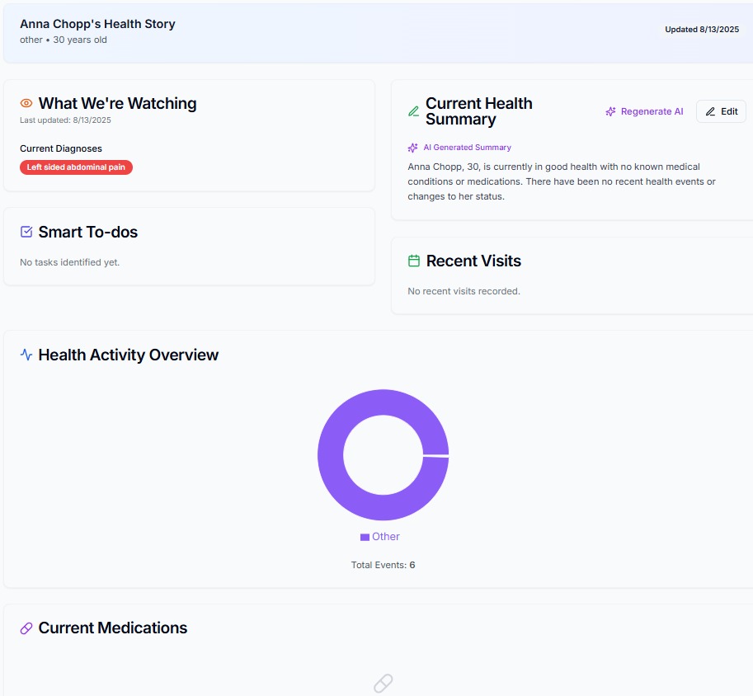Click the large pill graphic in Current Medications panel
The width and height of the screenshot is (753, 696).
[x=382, y=684]
